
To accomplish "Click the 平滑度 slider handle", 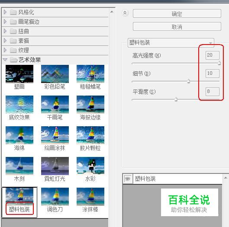I will point(176,99).
